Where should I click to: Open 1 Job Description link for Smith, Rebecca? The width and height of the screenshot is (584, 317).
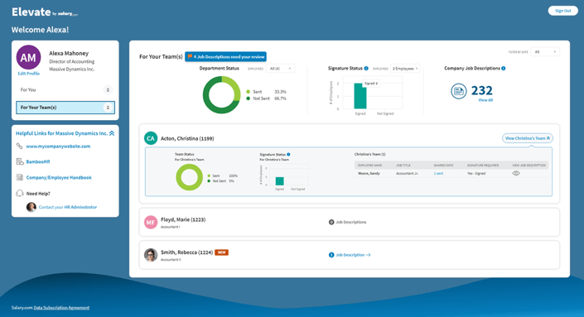(350, 255)
